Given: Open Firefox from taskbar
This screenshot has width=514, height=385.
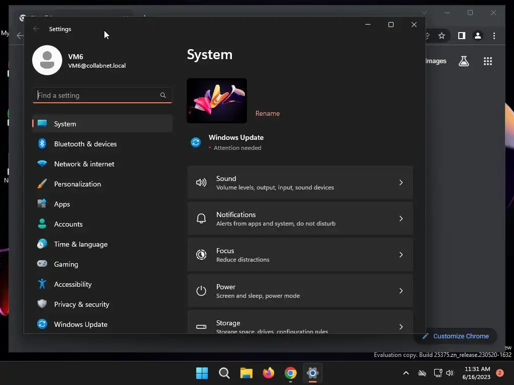Looking at the screenshot, I should 269,373.
